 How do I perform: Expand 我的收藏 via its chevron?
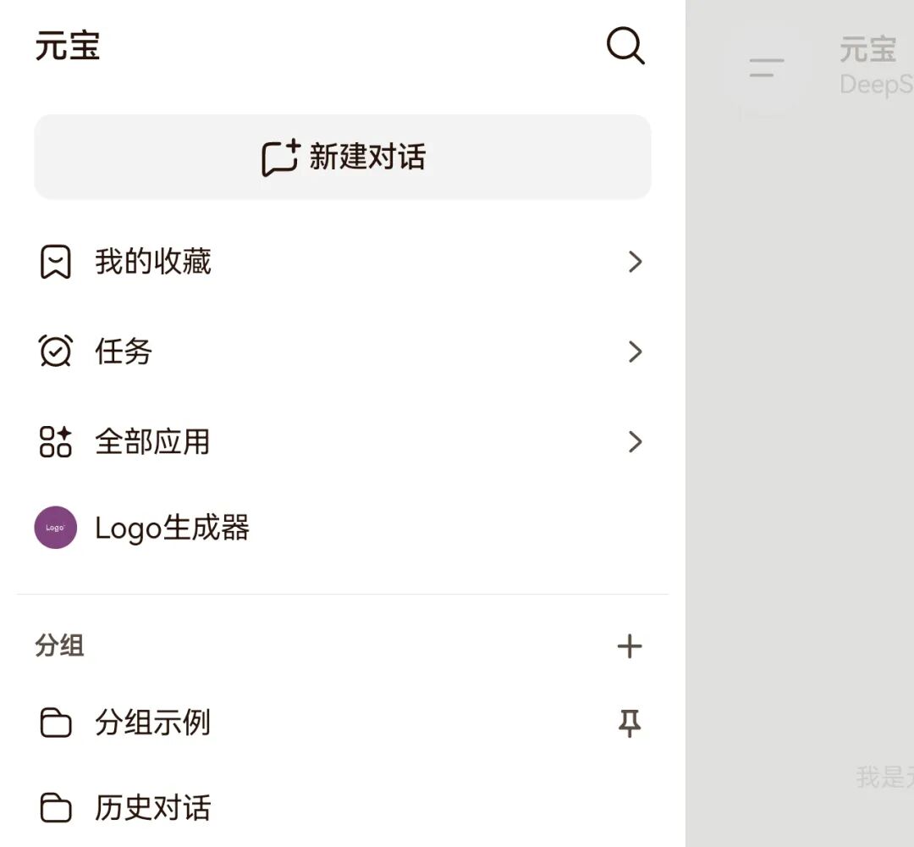coord(636,263)
